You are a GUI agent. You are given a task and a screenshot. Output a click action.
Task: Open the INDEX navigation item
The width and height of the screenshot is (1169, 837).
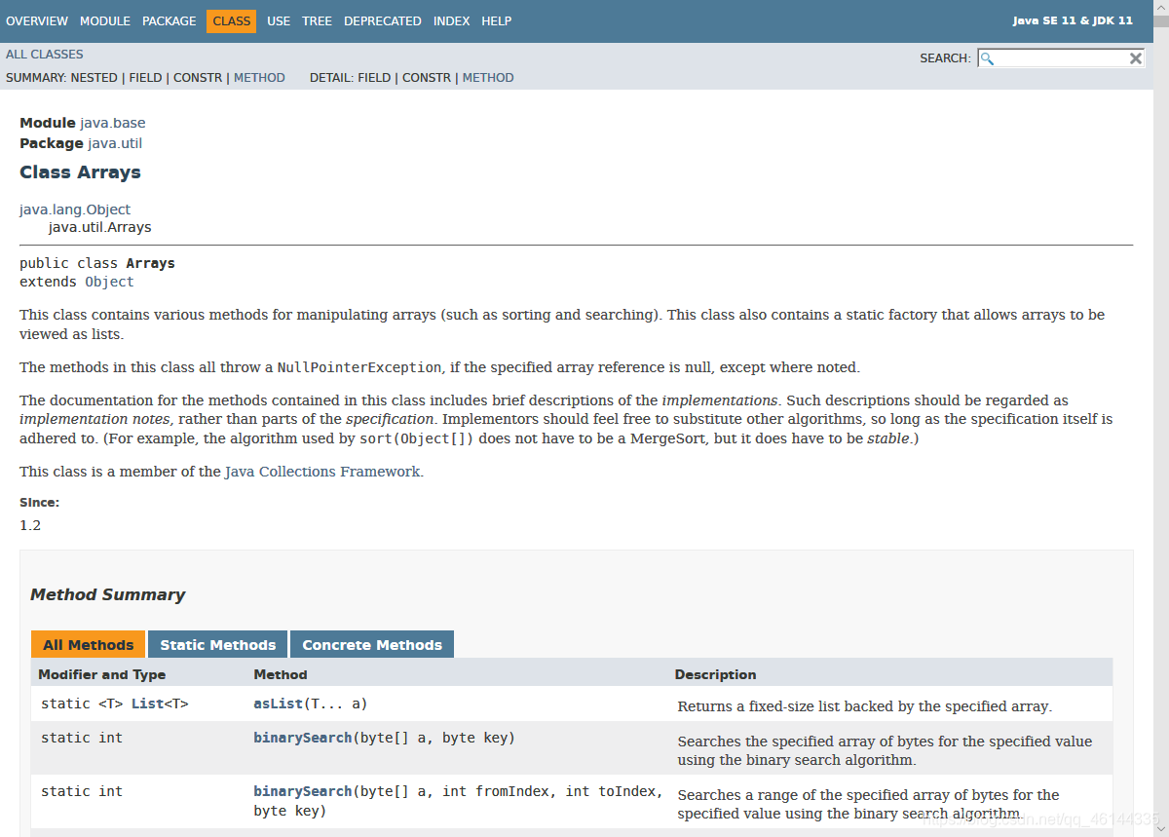[451, 20]
